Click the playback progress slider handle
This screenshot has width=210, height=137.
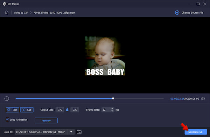113,99
